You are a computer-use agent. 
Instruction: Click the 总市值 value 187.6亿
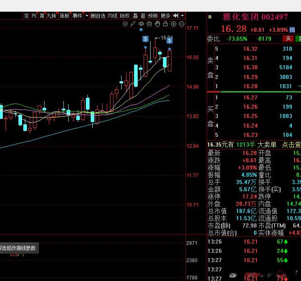click(x=246, y=211)
